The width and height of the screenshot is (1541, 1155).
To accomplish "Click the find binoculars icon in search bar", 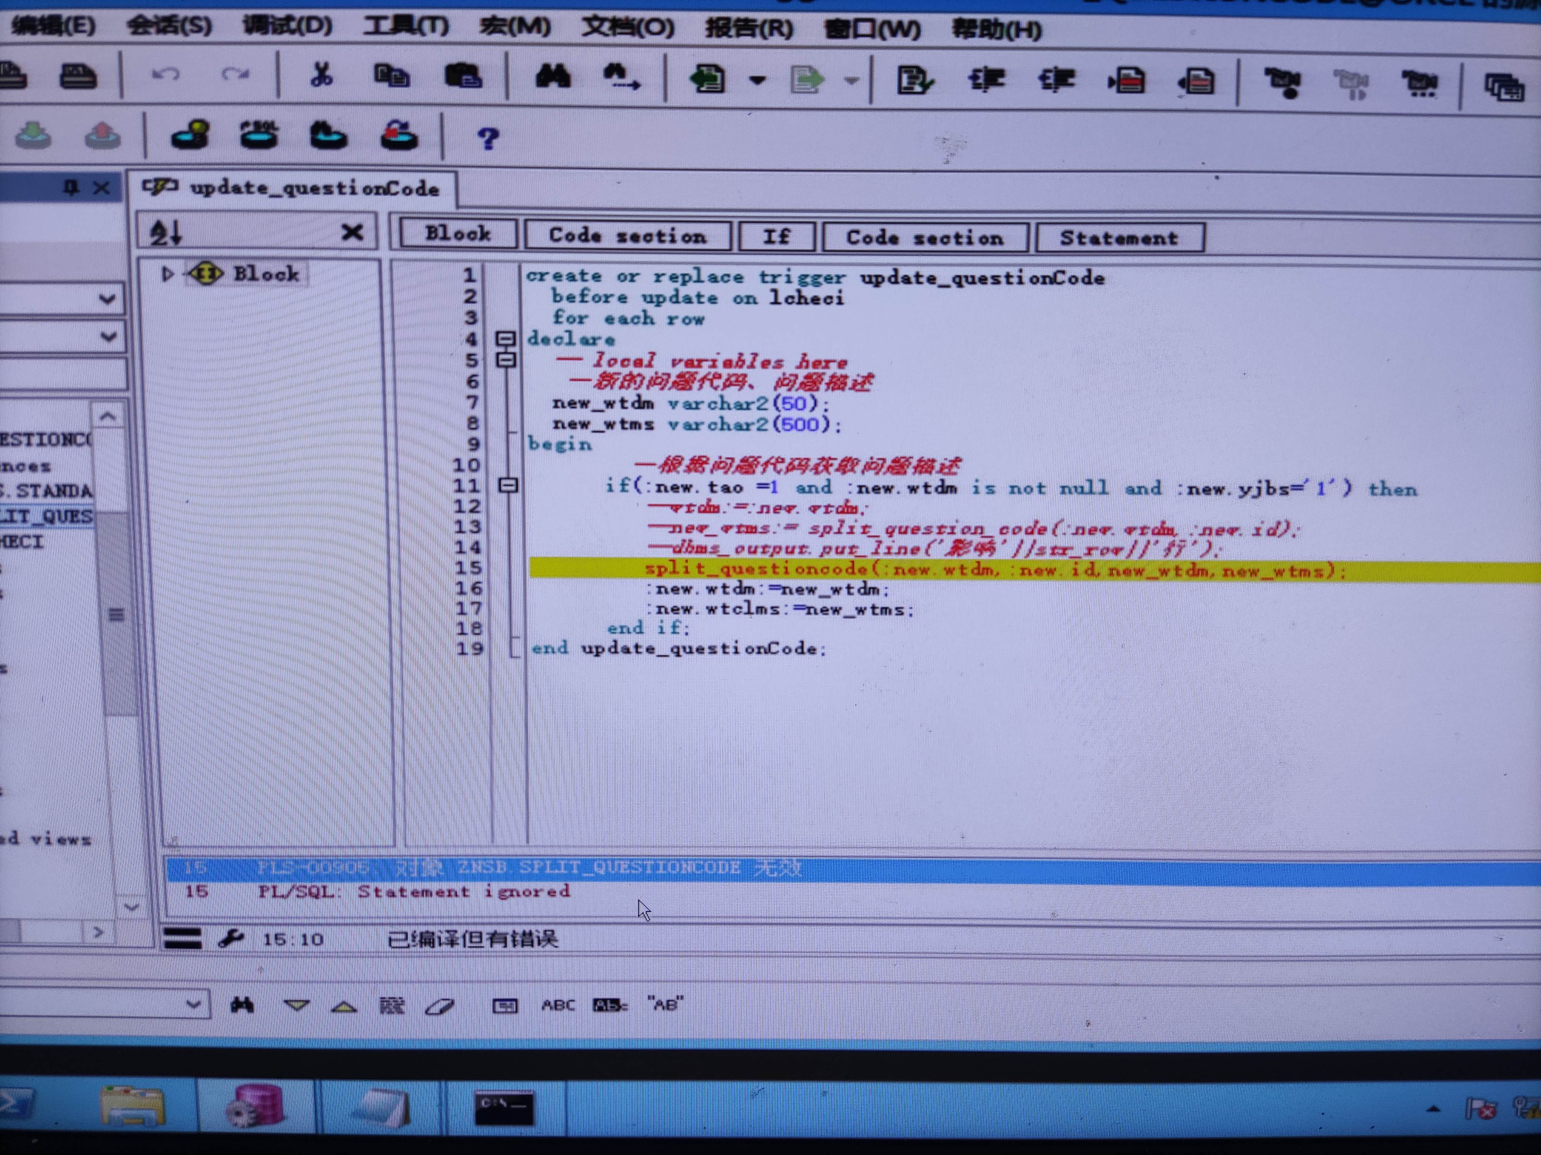I will click(x=242, y=1004).
